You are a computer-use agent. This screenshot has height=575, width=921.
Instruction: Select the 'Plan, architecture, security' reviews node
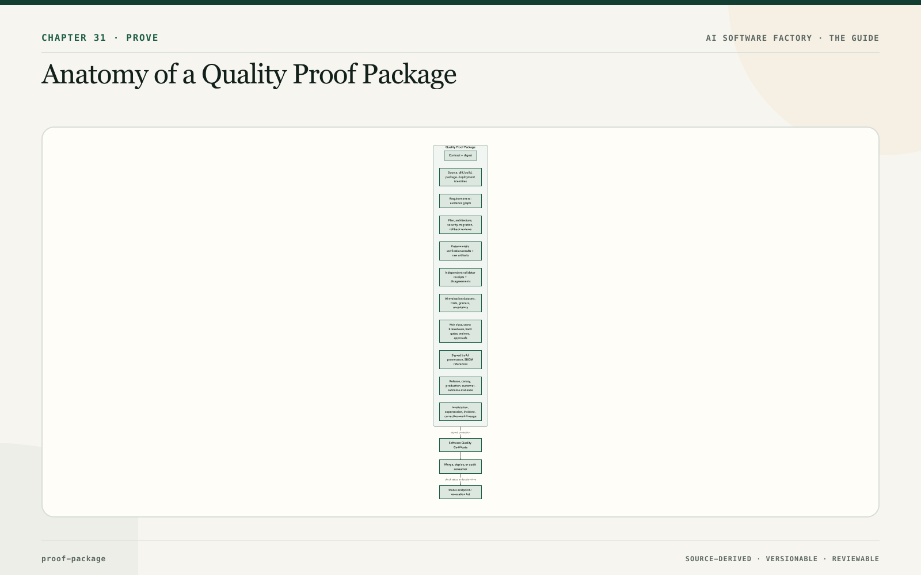(461, 225)
